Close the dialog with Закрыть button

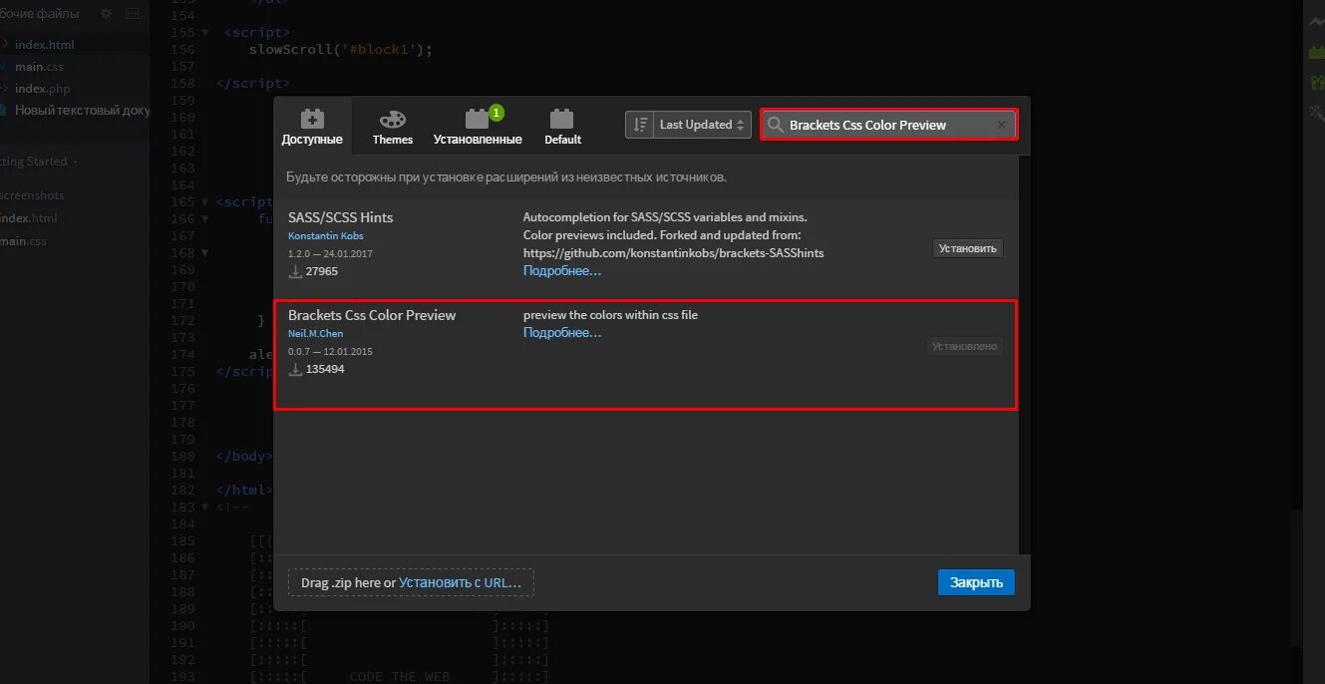click(x=976, y=582)
